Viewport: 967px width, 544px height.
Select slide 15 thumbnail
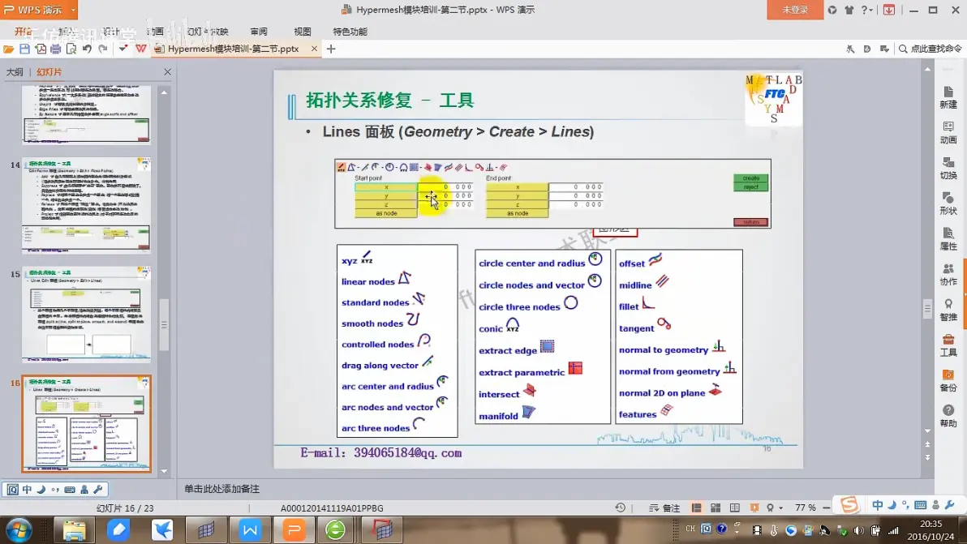click(86, 314)
